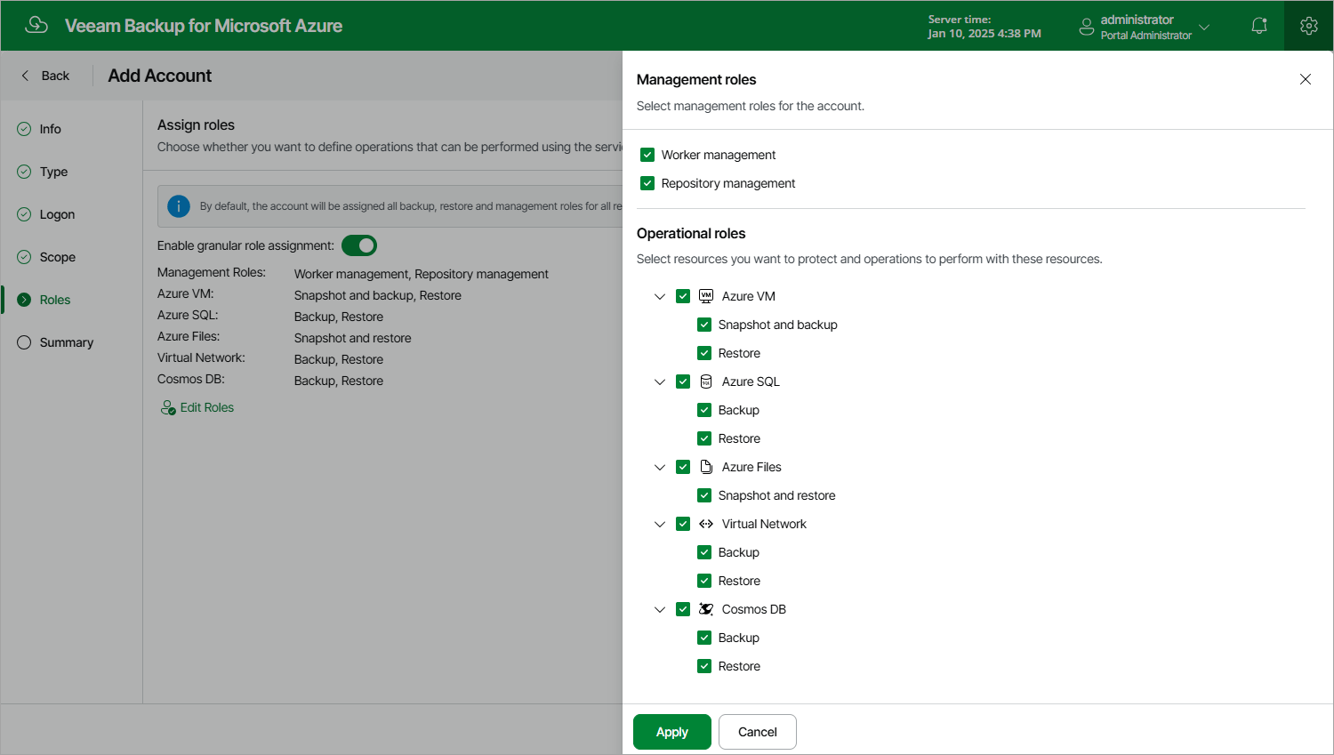The image size is (1334, 755).
Task: Apply the management roles selection
Action: (x=671, y=731)
